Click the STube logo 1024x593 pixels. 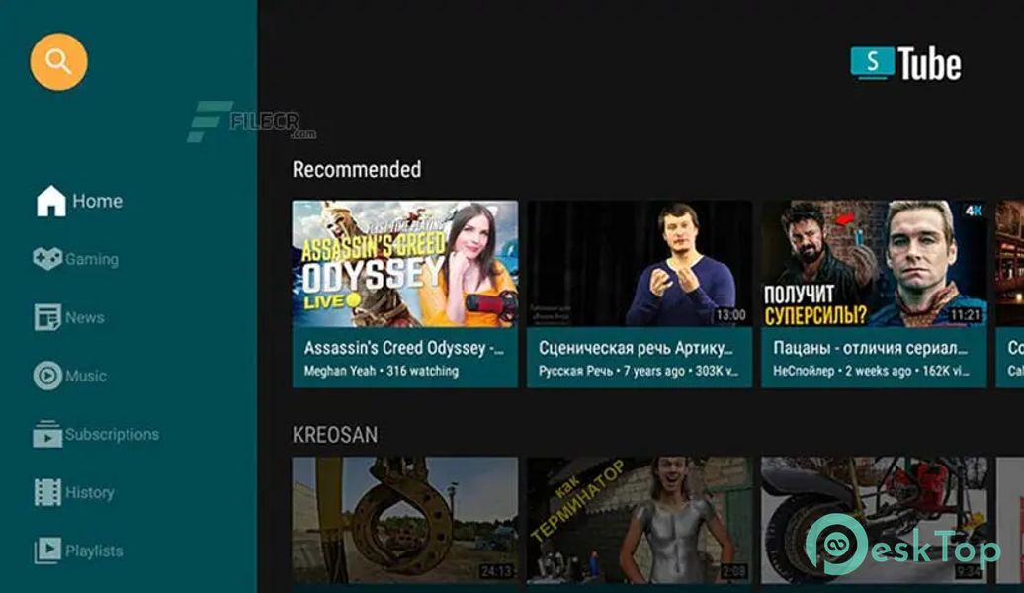905,64
